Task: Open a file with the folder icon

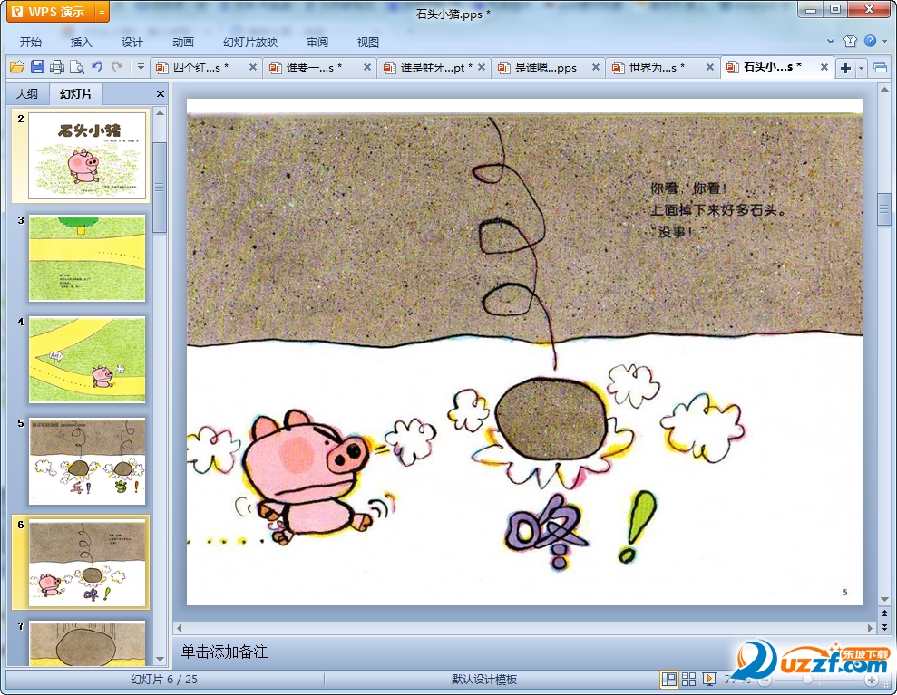Action: 17,67
